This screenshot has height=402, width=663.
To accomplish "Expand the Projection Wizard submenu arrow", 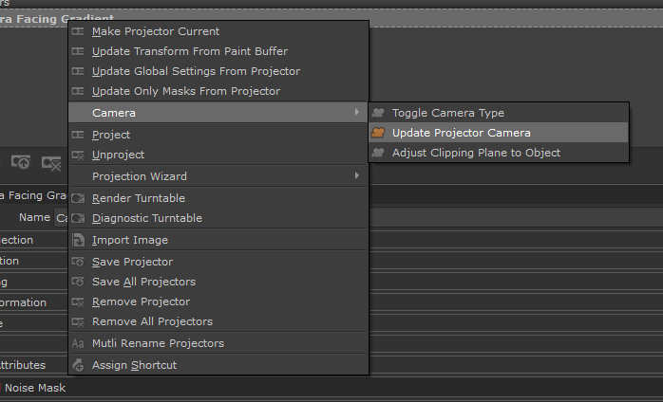I will coord(357,175).
